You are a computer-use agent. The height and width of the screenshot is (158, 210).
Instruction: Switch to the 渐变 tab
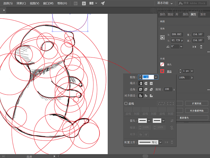point(203,14)
